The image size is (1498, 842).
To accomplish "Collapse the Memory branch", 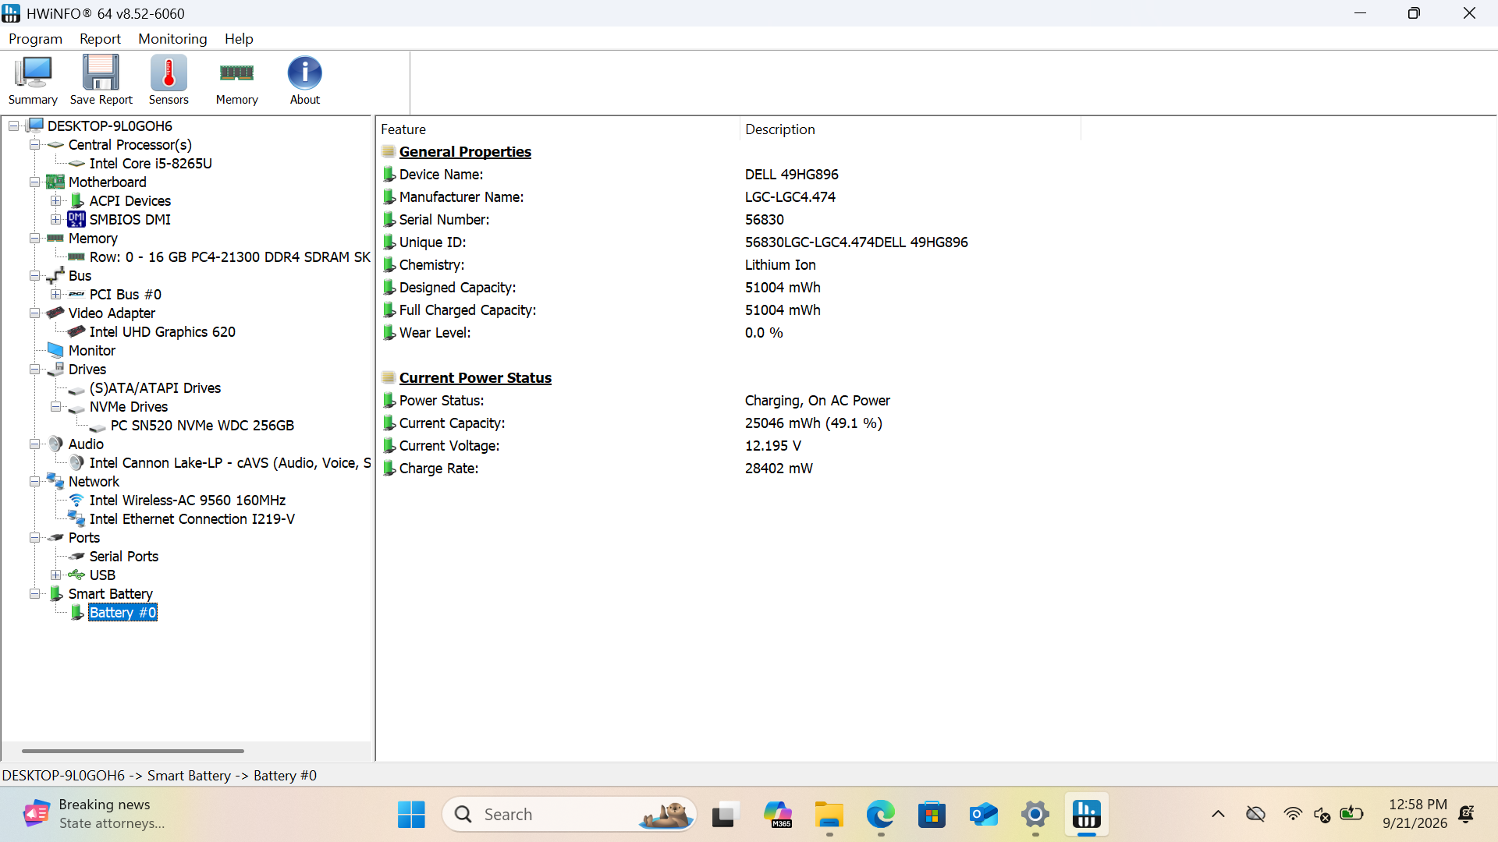I will (35, 239).
